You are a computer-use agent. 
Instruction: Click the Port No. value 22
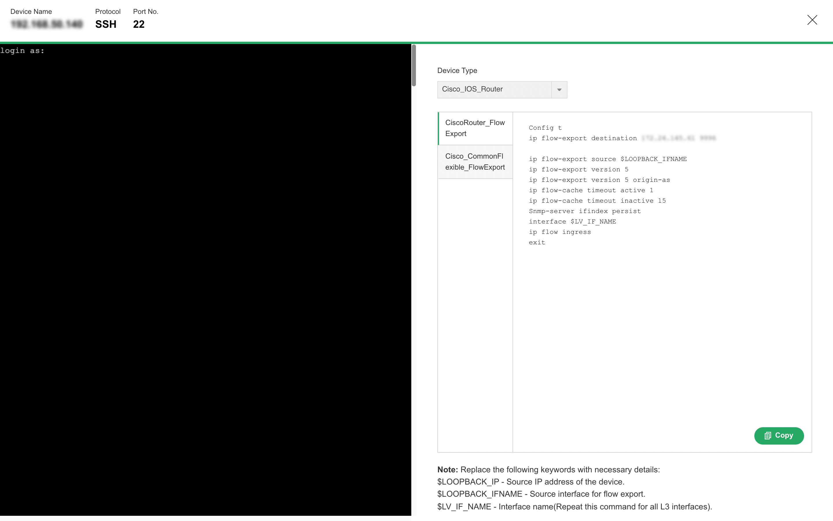coord(139,24)
